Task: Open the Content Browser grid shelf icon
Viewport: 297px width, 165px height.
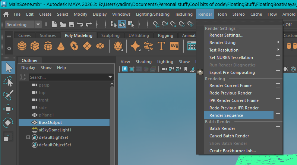Action: tap(192, 46)
